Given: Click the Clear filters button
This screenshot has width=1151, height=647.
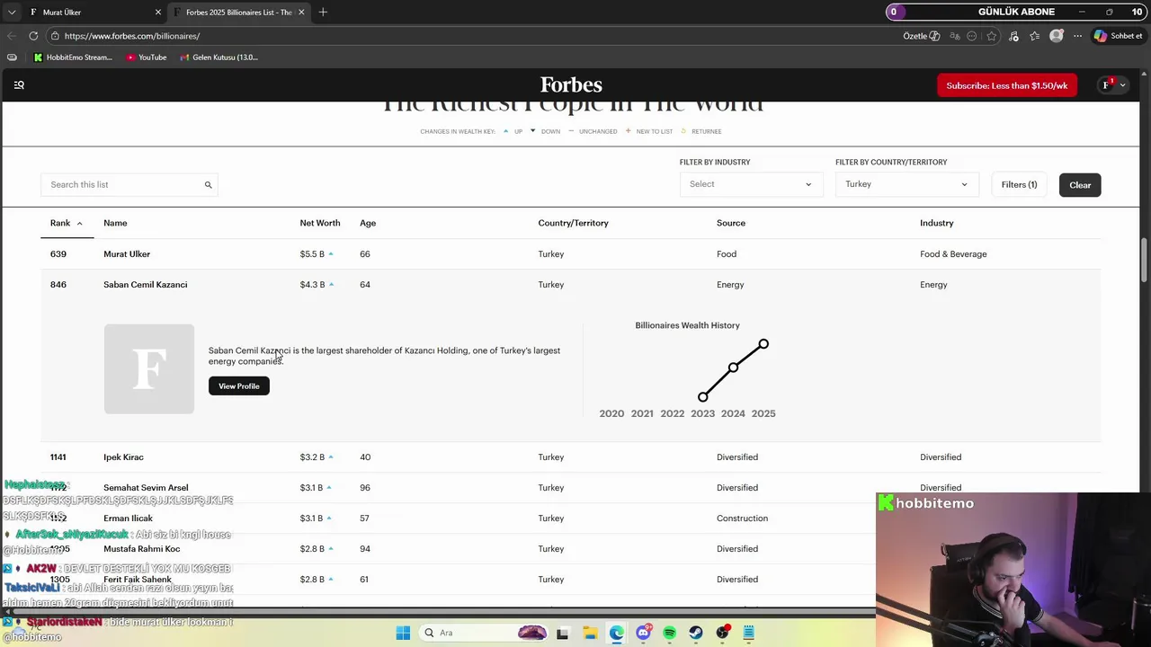Looking at the screenshot, I should point(1080,185).
